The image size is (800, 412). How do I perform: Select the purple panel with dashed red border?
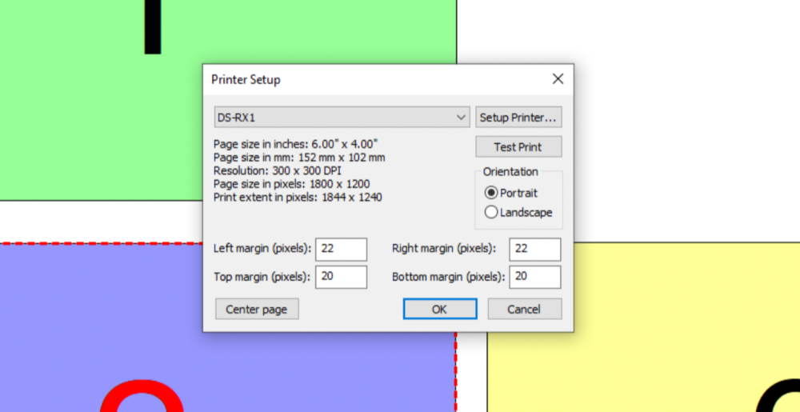click(x=80, y=320)
